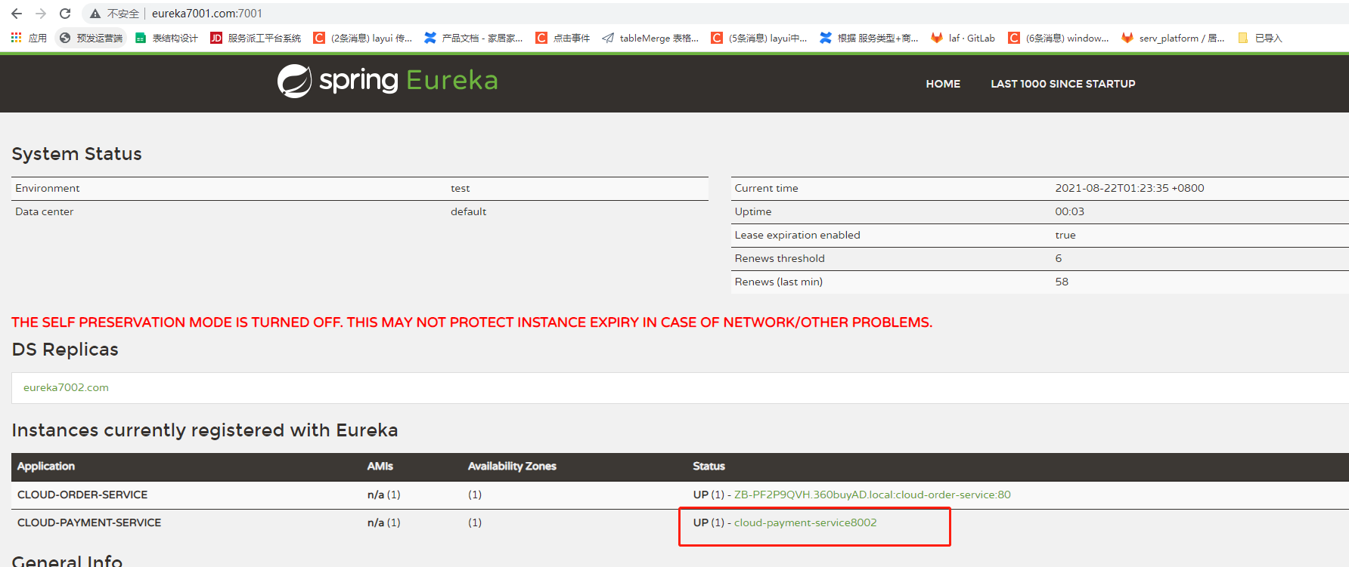
Task: Open the cloud-order-service:80 instance link
Action: click(x=873, y=495)
